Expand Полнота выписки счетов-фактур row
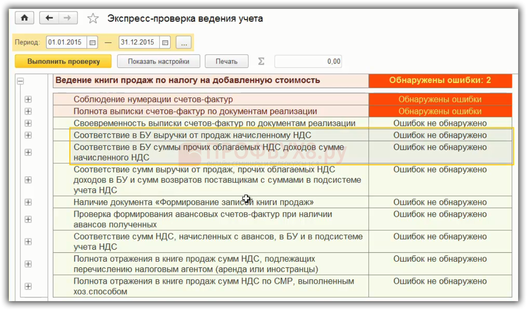527x310 pixels. coord(28,111)
